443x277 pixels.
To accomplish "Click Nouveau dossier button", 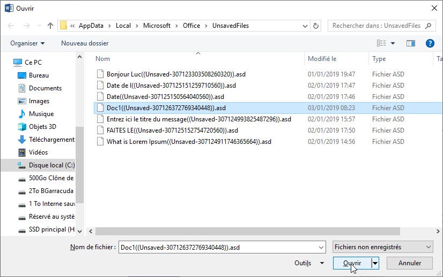I will (x=85, y=43).
